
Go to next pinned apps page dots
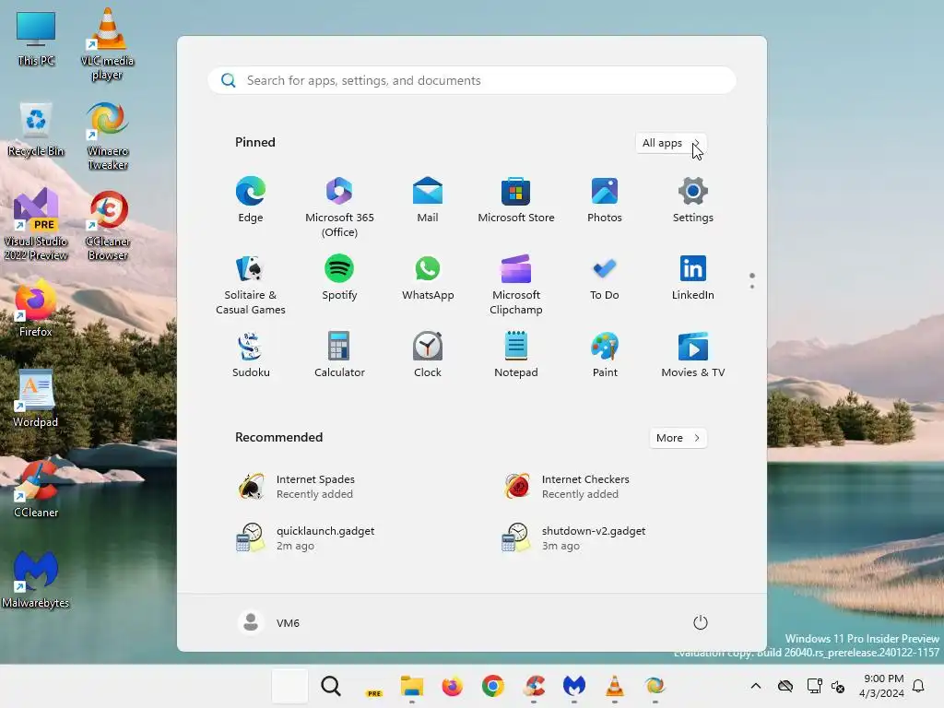(x=752, y=287)
